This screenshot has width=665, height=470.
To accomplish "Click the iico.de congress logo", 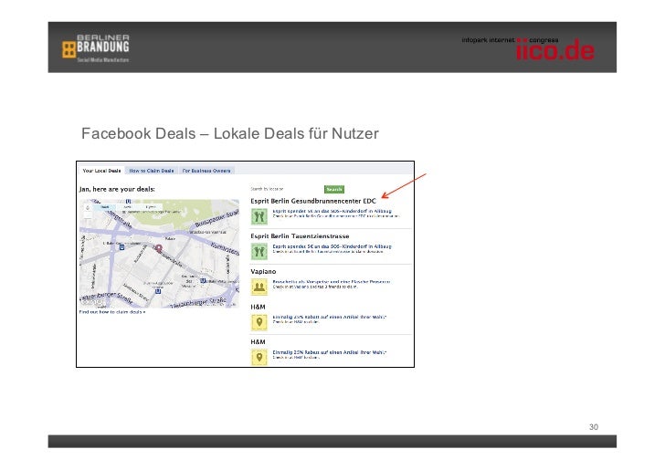I will 528,47.
